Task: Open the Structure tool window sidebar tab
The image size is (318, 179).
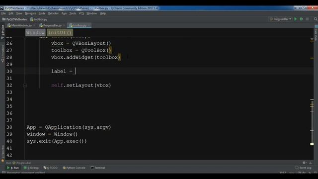Action: pyautogui.click(x=2, y=54)
